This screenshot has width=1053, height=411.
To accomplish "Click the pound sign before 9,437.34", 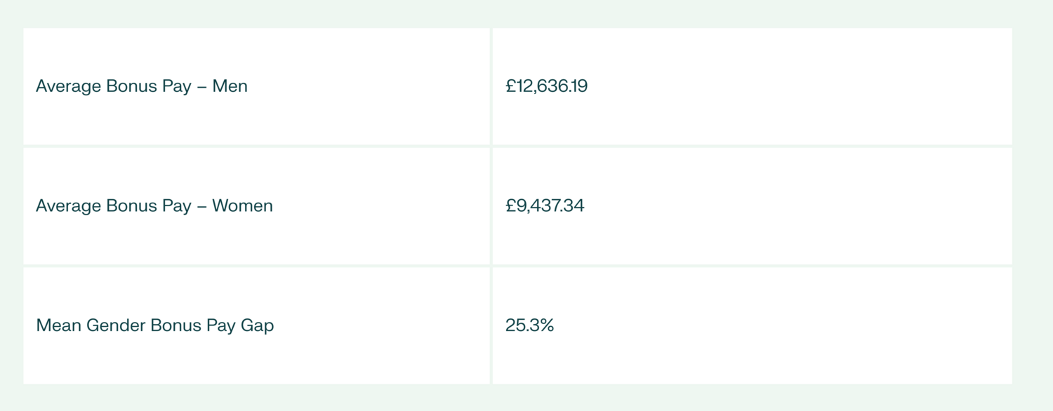I will point(510,205).
